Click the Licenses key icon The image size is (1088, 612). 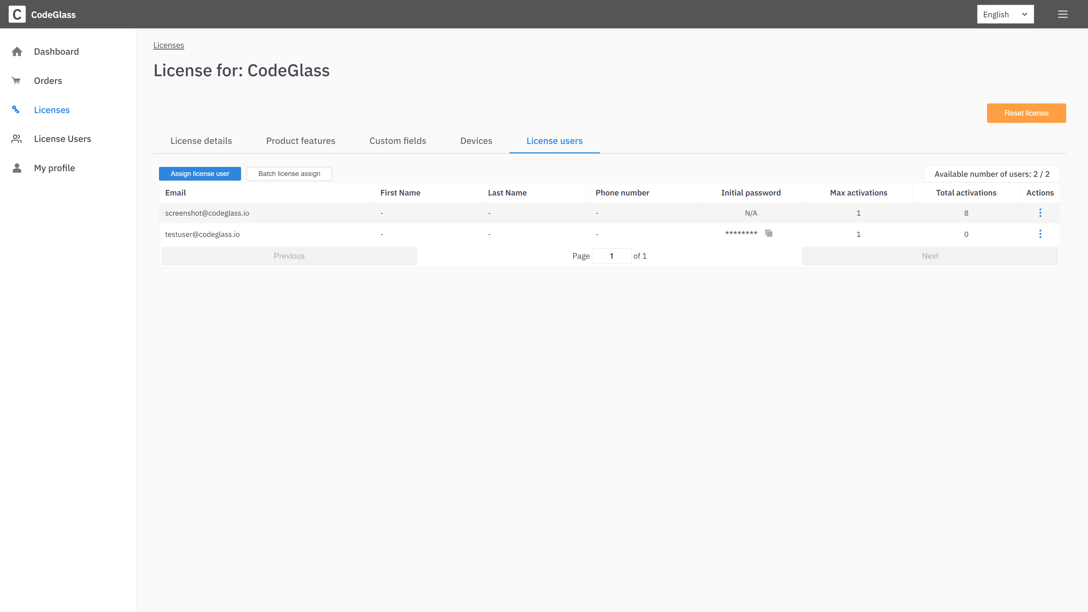pos(16,110)
